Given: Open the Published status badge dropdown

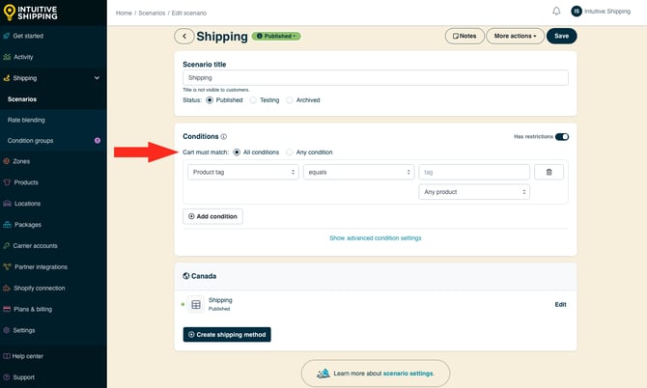Looking at the screenshot, I should [x=276, y=37].
